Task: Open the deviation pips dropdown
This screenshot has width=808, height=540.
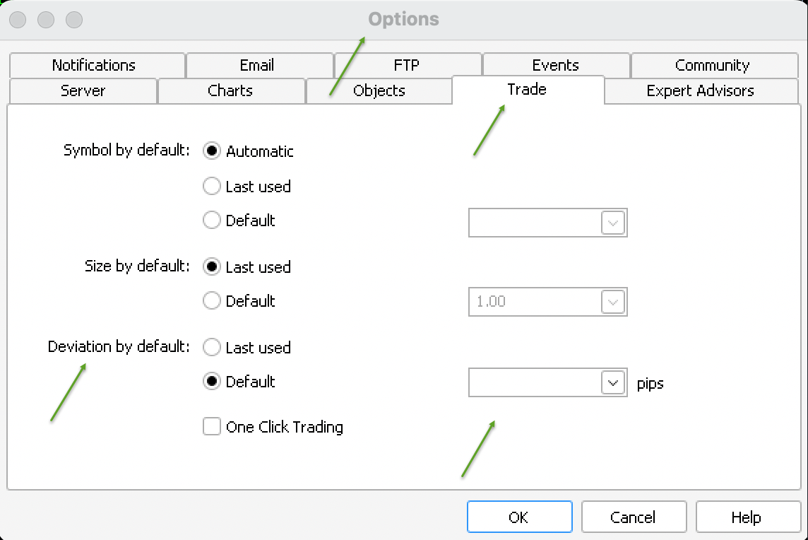Action: pos(614,382)
